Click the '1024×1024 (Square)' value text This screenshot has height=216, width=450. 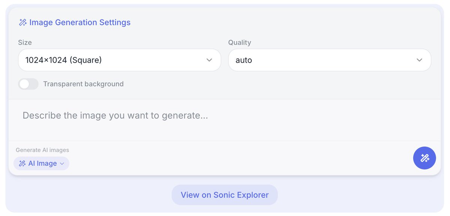64,60
